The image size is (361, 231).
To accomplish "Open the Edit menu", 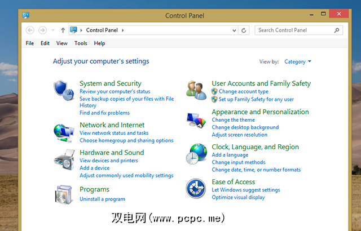I will point(45,43).
